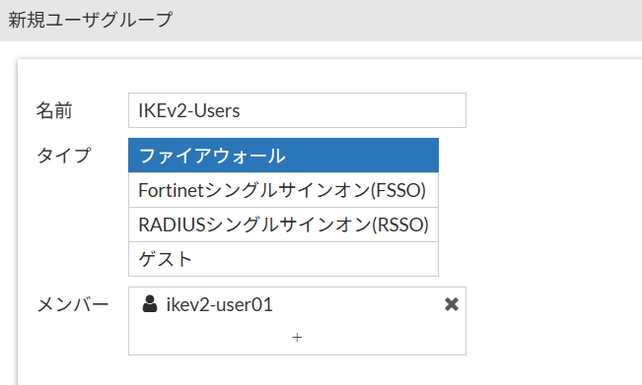This screenshot has height=385, width=642.
Task: Select RADIUSシングルサインオンRSSO type
Action: 283,225
